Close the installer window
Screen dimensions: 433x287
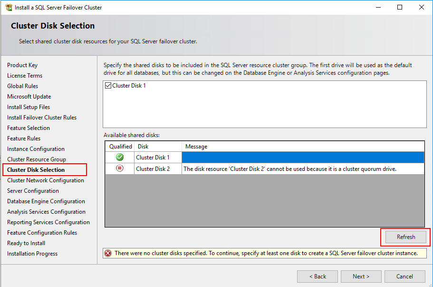(x=422, y=8)
